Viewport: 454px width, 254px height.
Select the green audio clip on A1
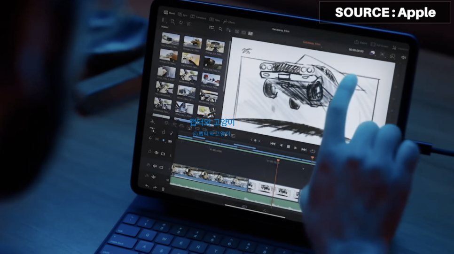click(x=235, y=193)
